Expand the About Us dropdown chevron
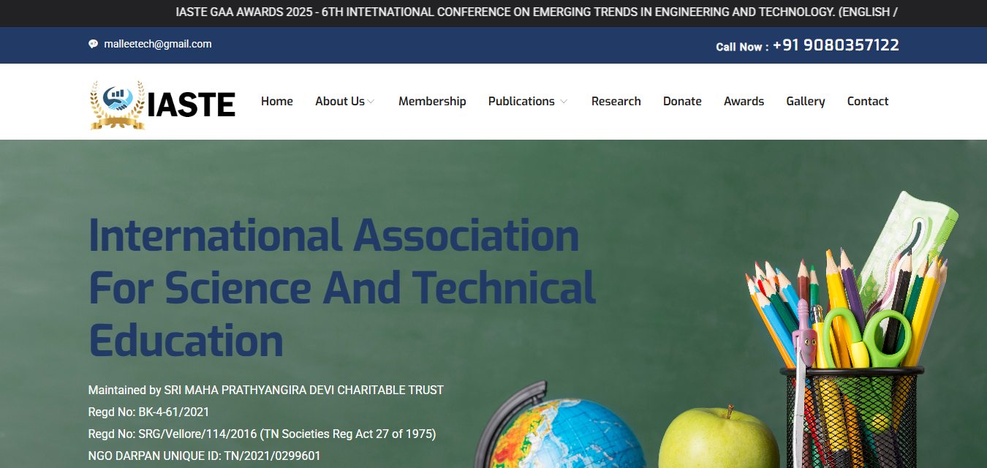 coord(371,102)
